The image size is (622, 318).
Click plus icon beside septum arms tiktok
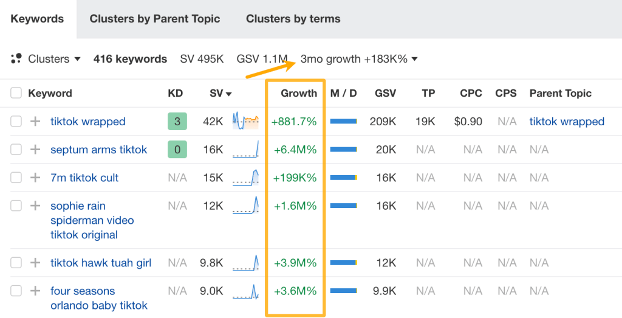coord(36,150)
